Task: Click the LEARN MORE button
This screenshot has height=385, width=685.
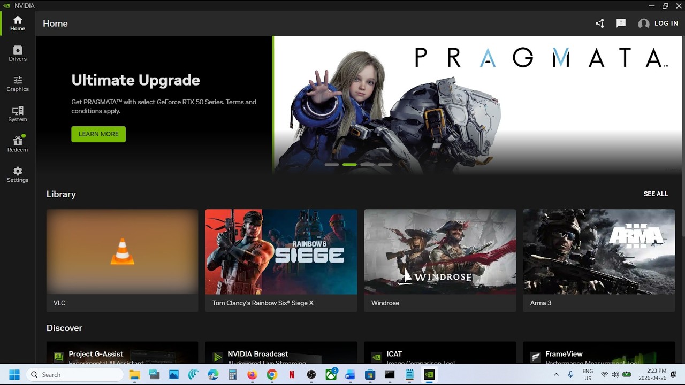Action: click(98, 134)
